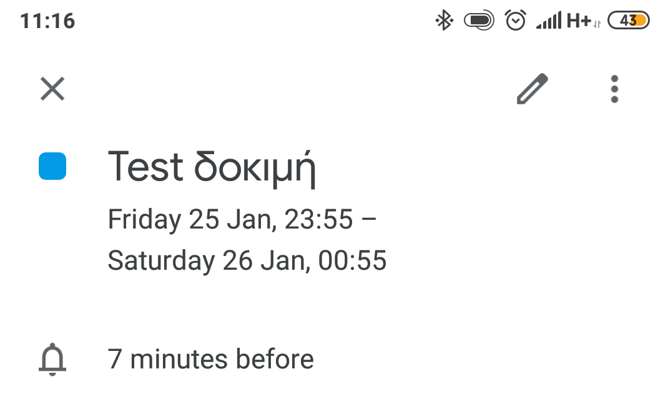Tap the alarm clock status icon
Screen dimensions: 668x404
click(x=515, y=21)
